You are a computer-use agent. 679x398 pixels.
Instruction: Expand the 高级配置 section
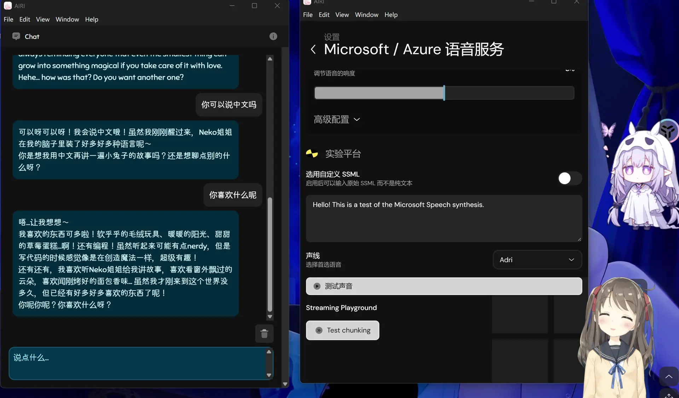click(x=337, y=119)
